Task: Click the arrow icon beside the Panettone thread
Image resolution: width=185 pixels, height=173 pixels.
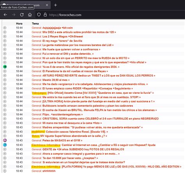Action: click(x=5, y=71)
